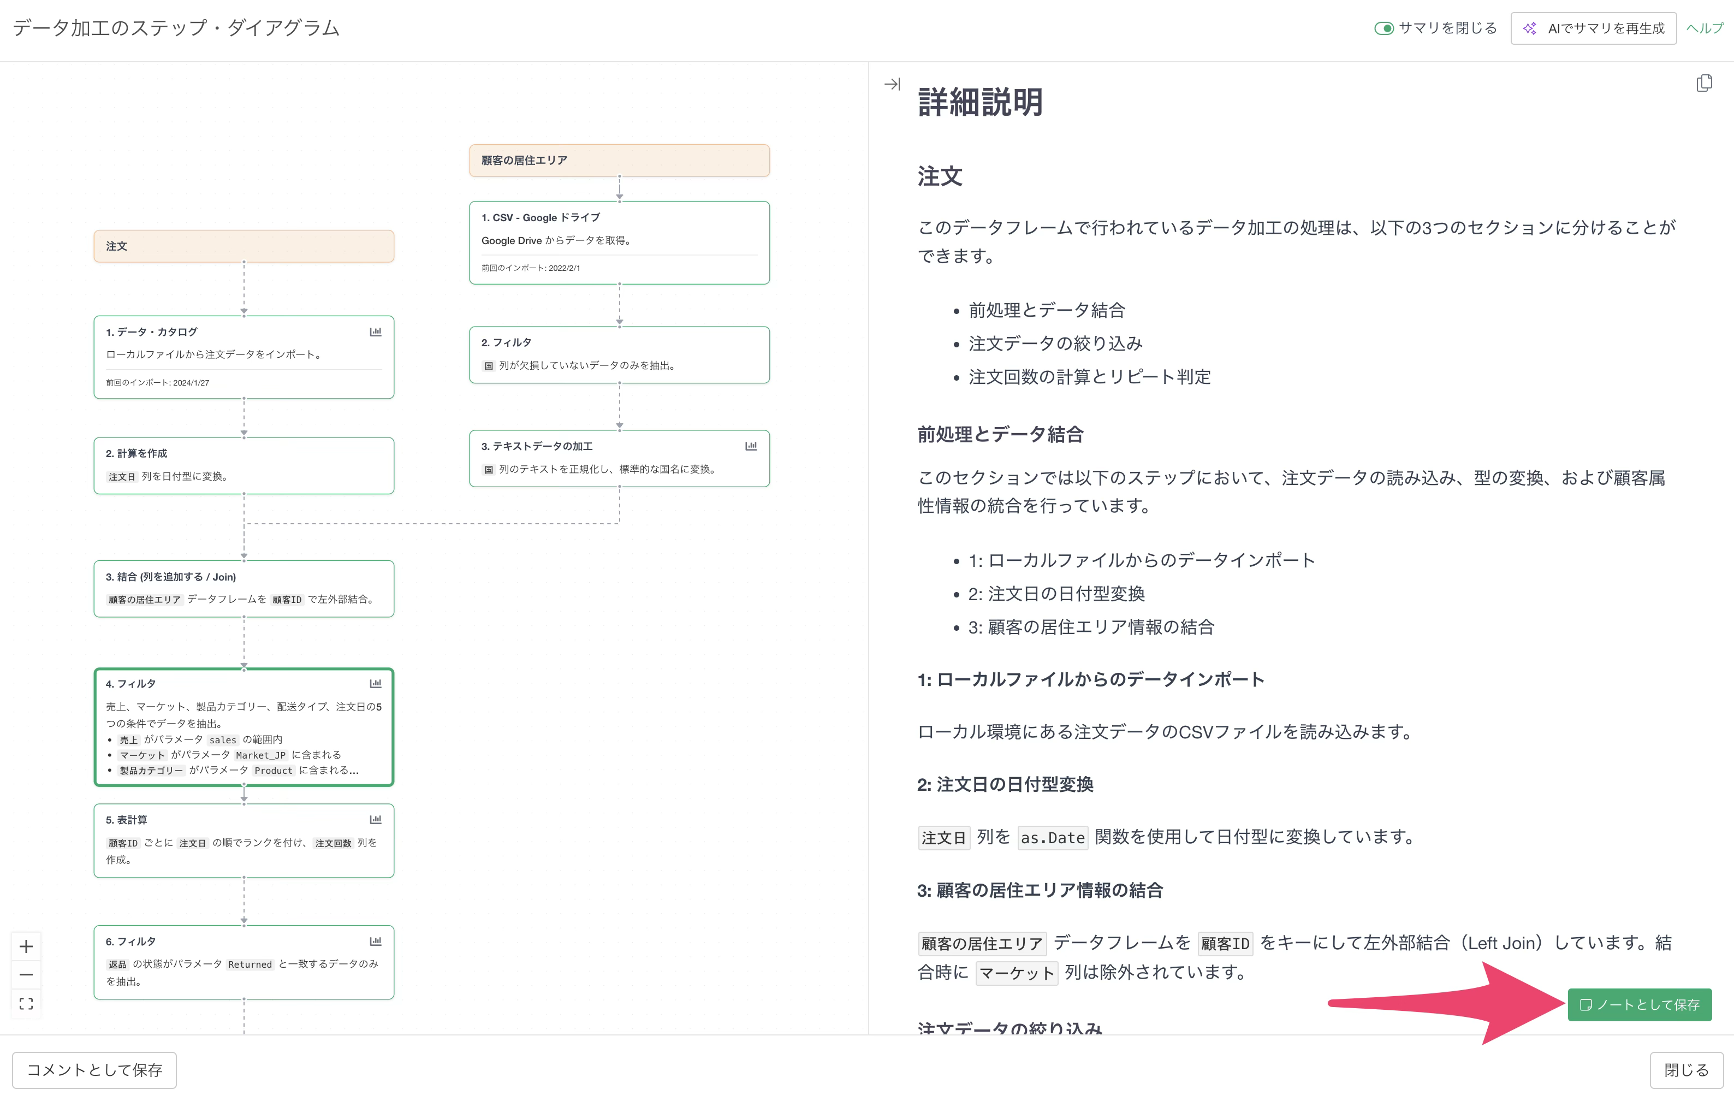Click AIでサマリを再生成 button
1734x1101 pixels.
1593,28
